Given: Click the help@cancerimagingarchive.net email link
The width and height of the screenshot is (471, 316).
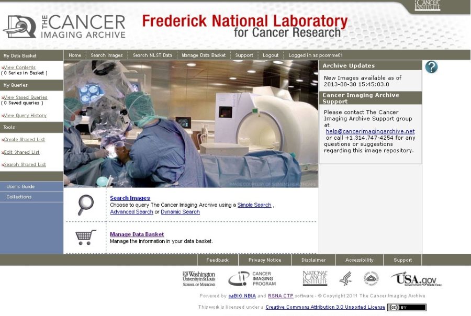Looking at the screenshot, I should point(371,131).
